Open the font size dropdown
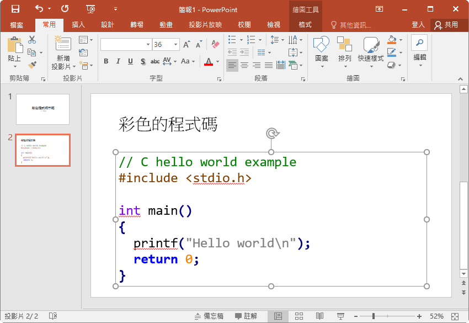 (x=175, y=44)
